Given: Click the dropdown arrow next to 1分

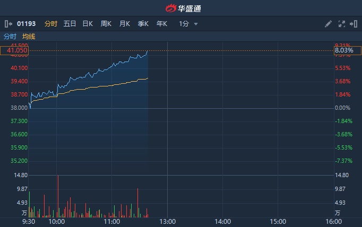Looking at the screenshot, I should click(x=196, y=24).
